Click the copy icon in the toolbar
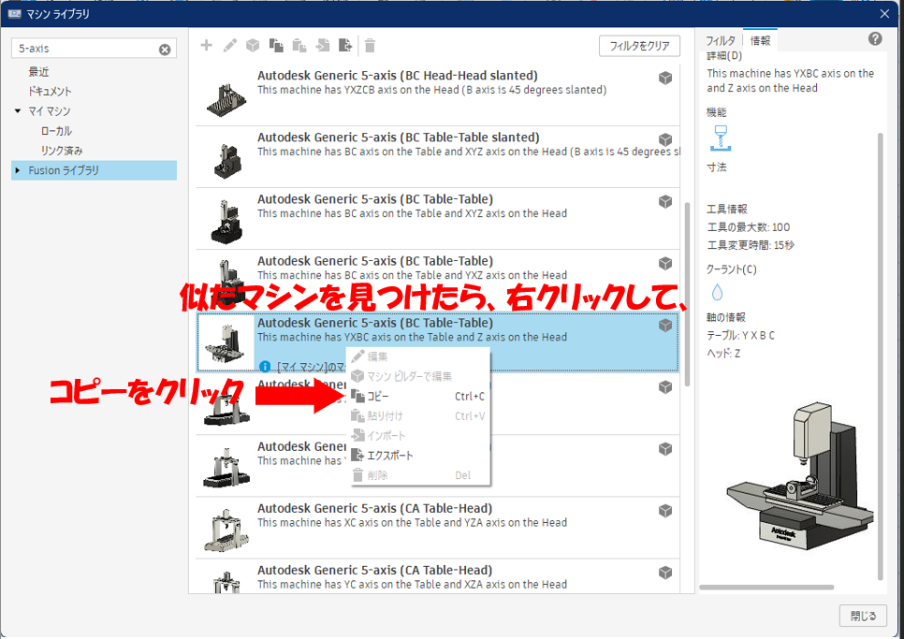904x639 pixels. (x=277, y=44)
